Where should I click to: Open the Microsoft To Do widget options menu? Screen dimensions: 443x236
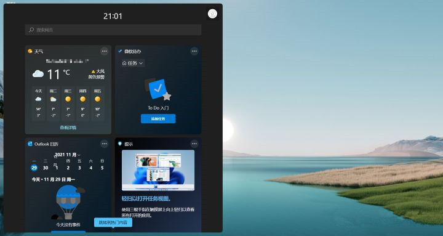pos(194,51)
